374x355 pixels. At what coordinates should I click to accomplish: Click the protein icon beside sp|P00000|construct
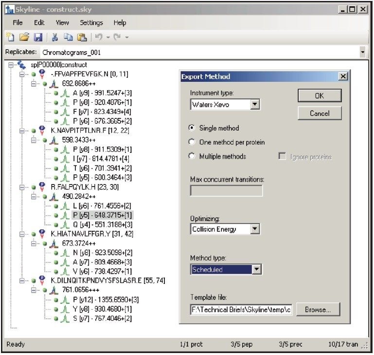(21, 65)
